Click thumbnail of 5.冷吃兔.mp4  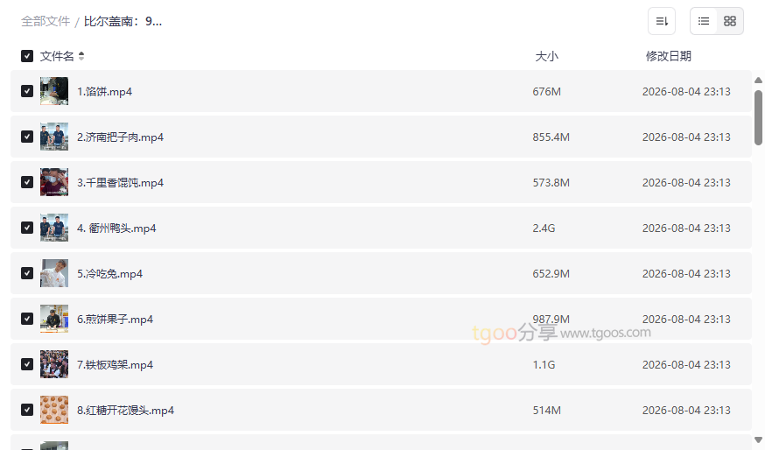(54, 273)
